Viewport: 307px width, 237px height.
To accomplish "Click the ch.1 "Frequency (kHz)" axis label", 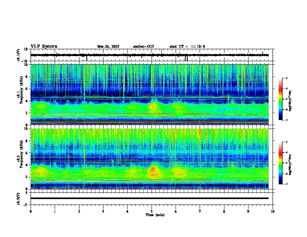I will click(22, 90).
